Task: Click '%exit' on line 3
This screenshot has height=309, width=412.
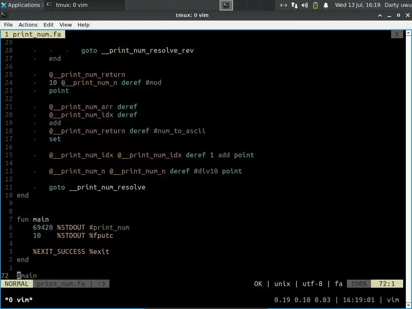Action: pyautogui.click(x=99, y=251)
